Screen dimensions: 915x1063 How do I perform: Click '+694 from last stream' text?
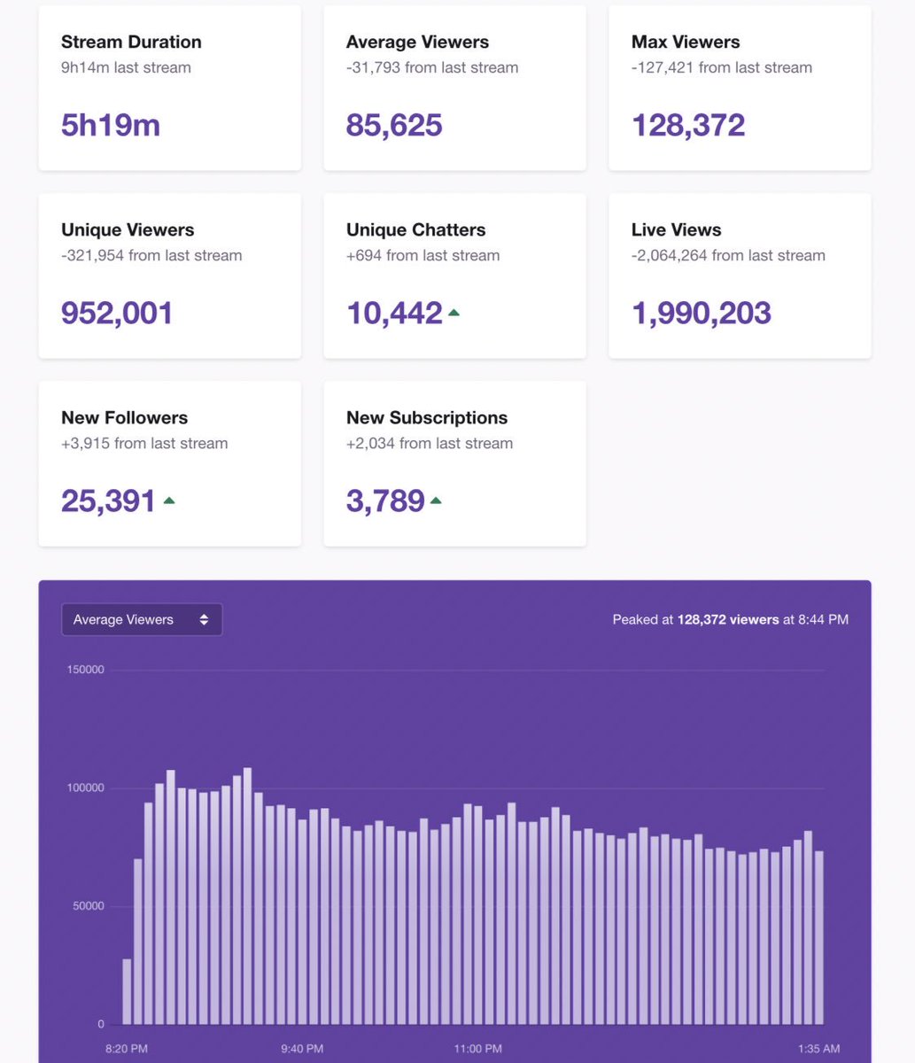(x=423, y=255)
